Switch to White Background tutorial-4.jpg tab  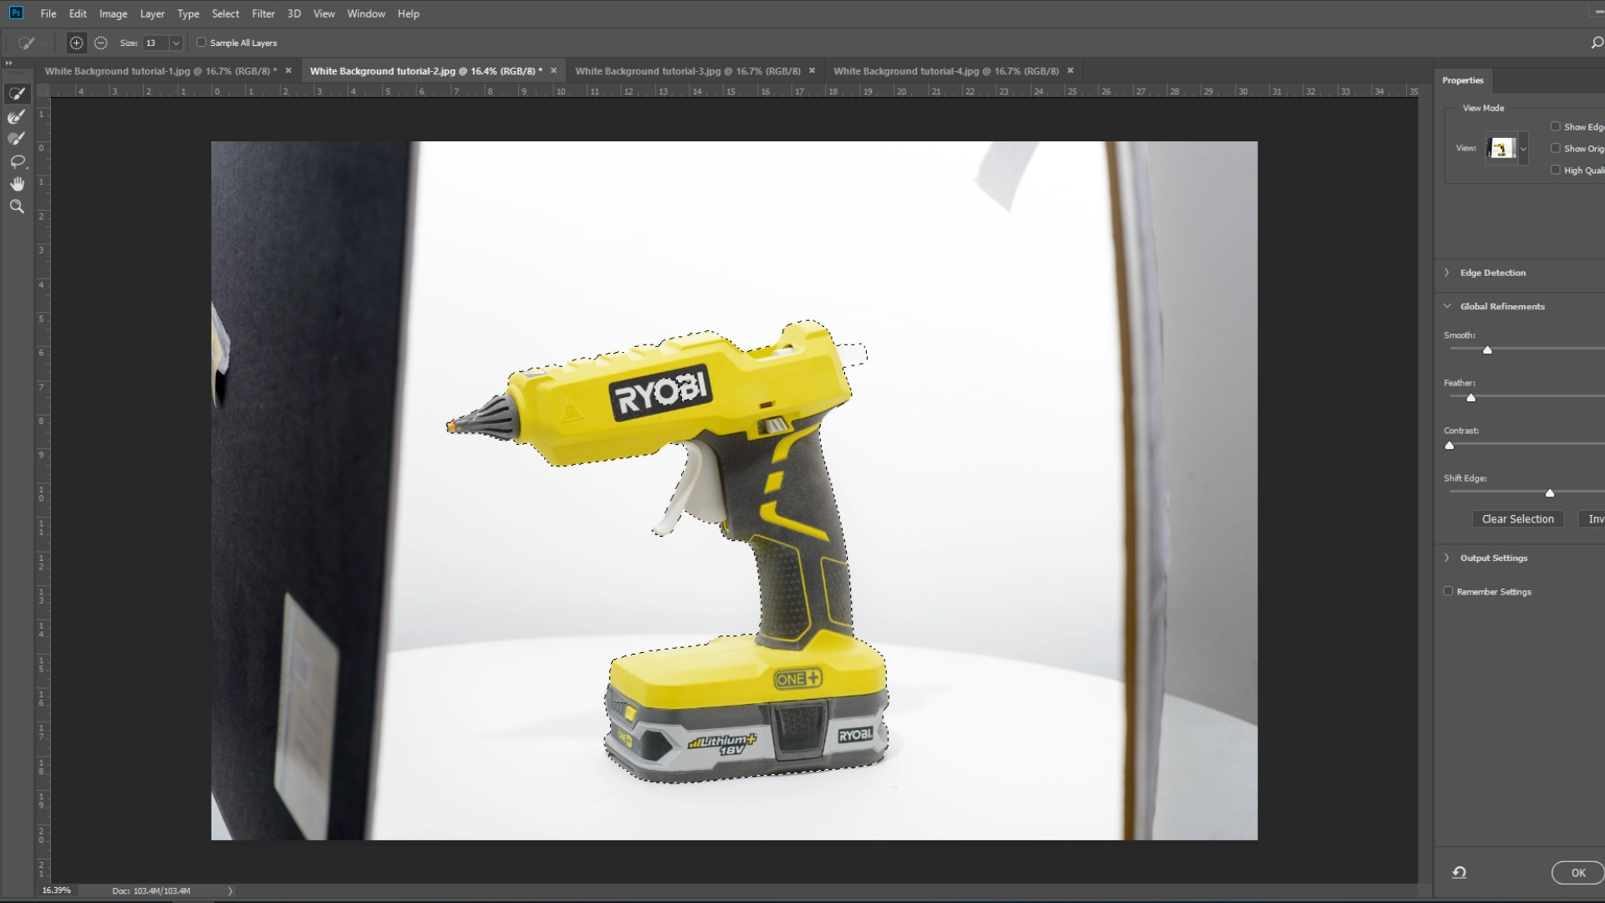(x=945, y=71)
